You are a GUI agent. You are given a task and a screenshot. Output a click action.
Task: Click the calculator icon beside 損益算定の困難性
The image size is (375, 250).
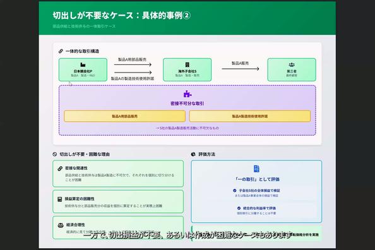(60, 199)
